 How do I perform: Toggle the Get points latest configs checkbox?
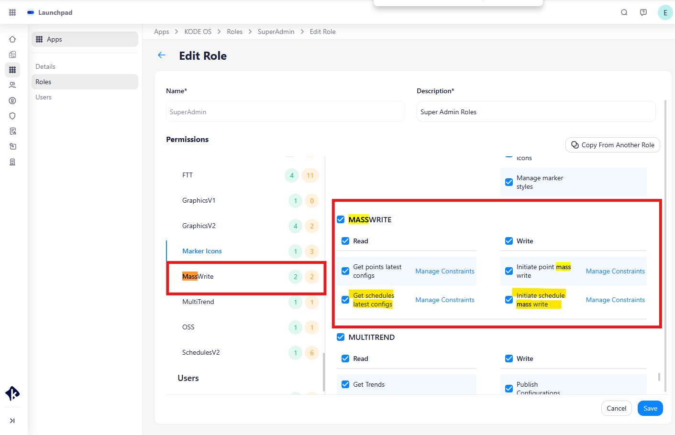pyautogui.click(x=345, y=271)
